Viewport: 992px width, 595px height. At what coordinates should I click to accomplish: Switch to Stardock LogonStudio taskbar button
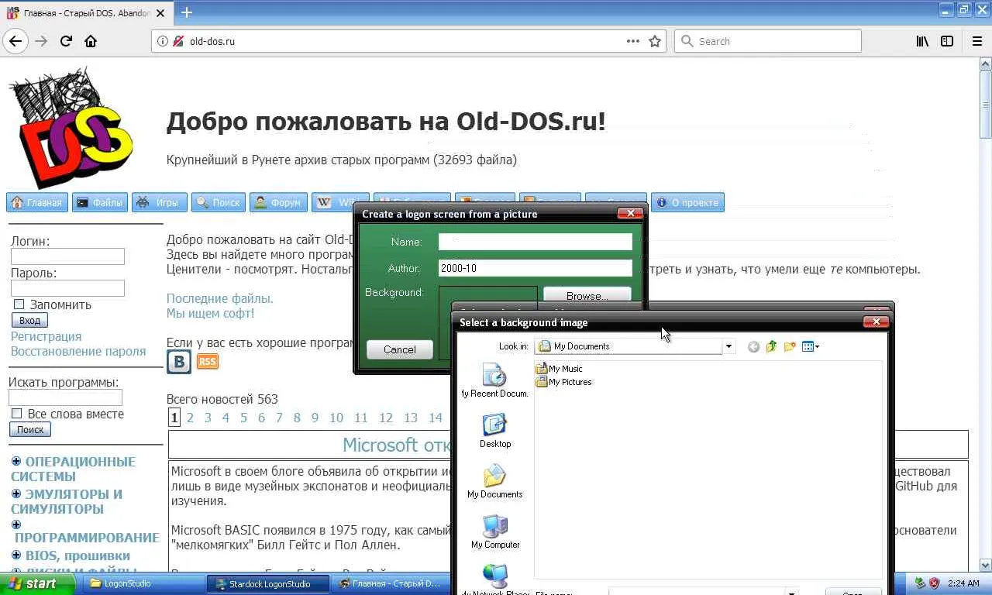tap(267, 583)
